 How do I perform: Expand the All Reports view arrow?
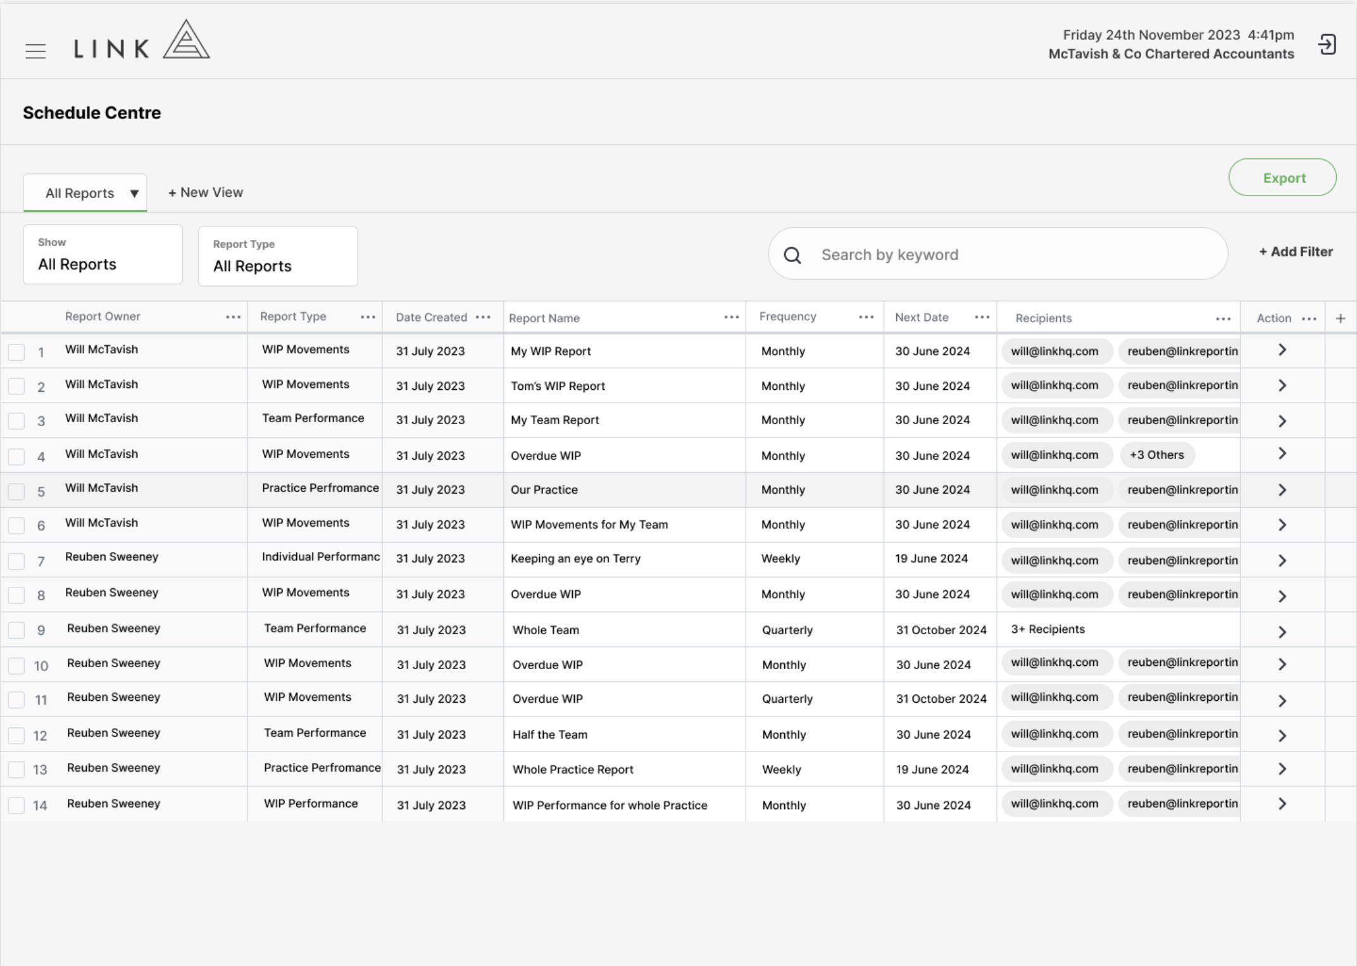click(134, 194)
